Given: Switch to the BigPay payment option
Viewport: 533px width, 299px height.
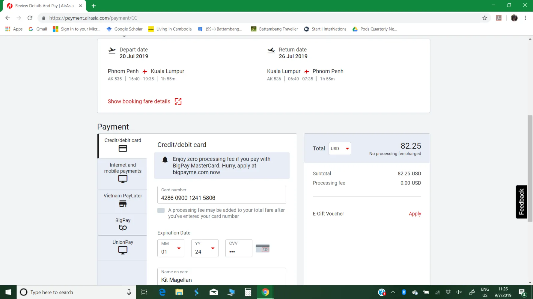Looking at the screenshot, I should tap(123, 225).
